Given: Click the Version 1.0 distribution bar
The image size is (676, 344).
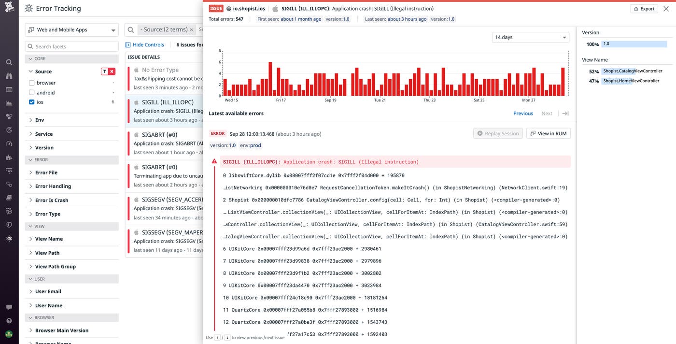Looking at the screenshot, I should pyautogui.click(x=633, y=43).
